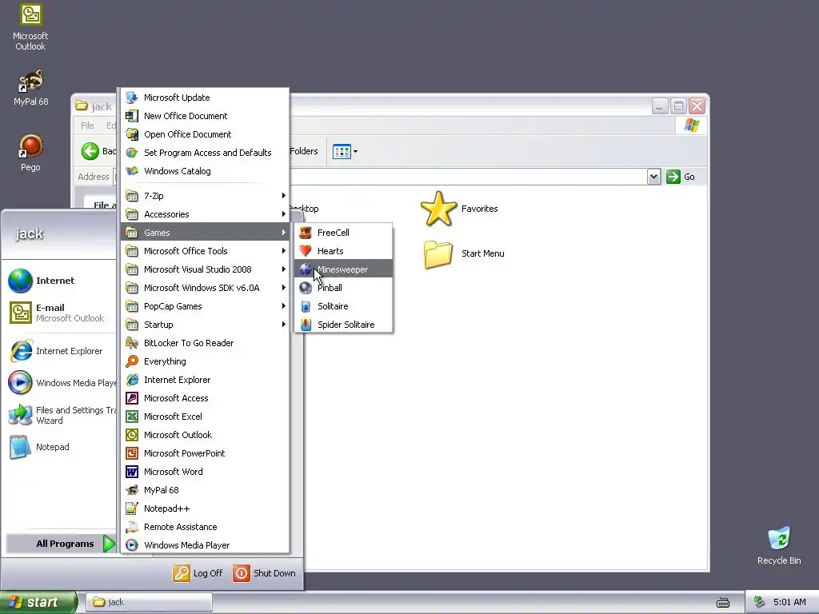
Task: Select Favorites folder in jack window
Action: 460,209
